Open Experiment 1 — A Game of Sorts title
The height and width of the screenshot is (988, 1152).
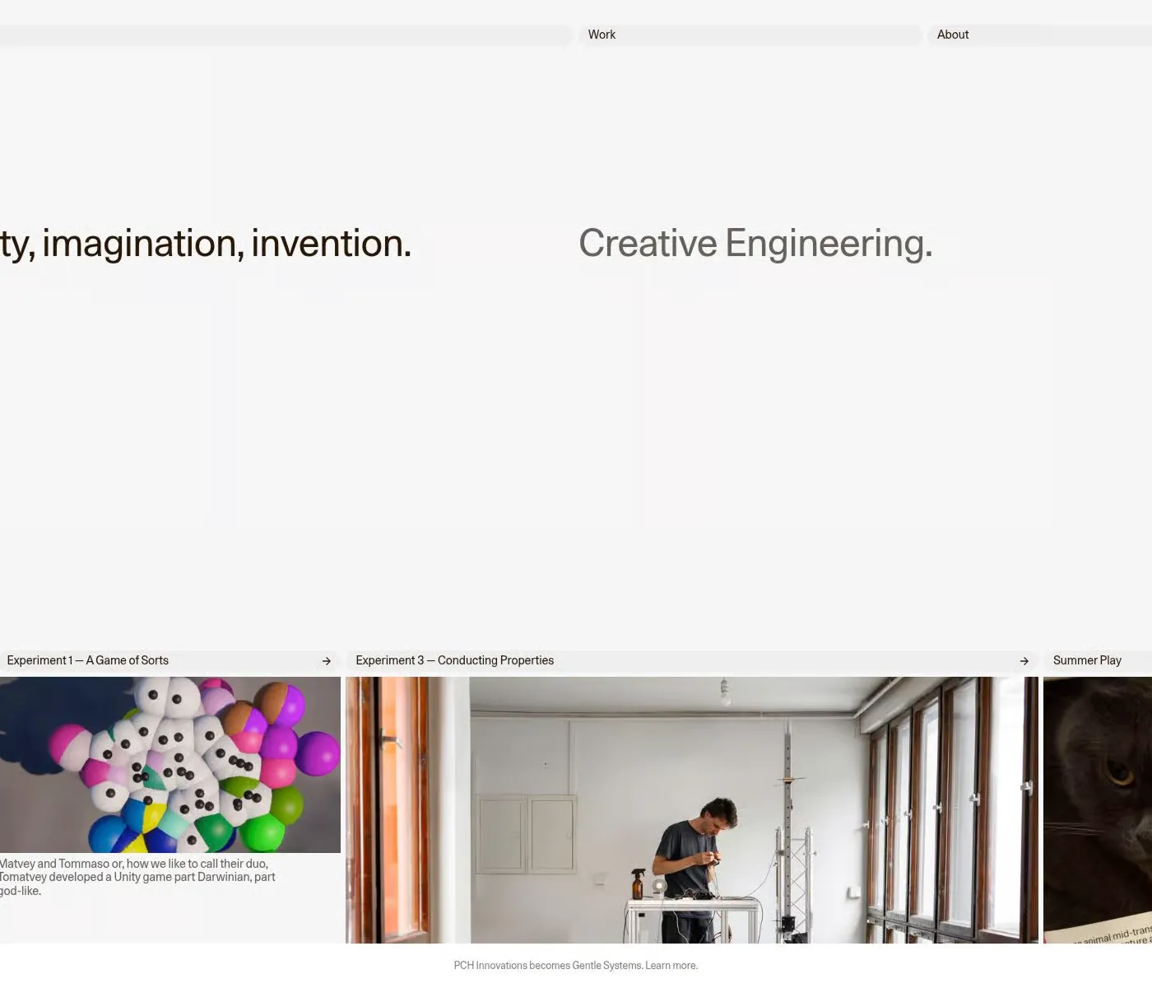coord(88,660)
